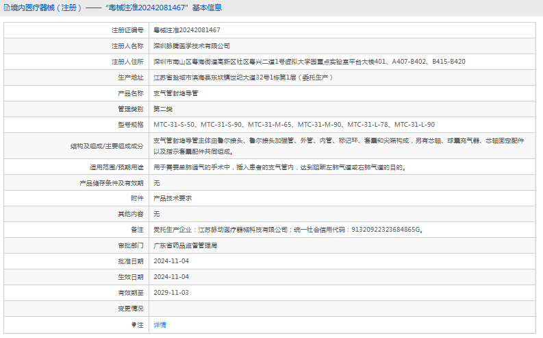Click approving department 广东省药品监督管理局

pos(186,245)
